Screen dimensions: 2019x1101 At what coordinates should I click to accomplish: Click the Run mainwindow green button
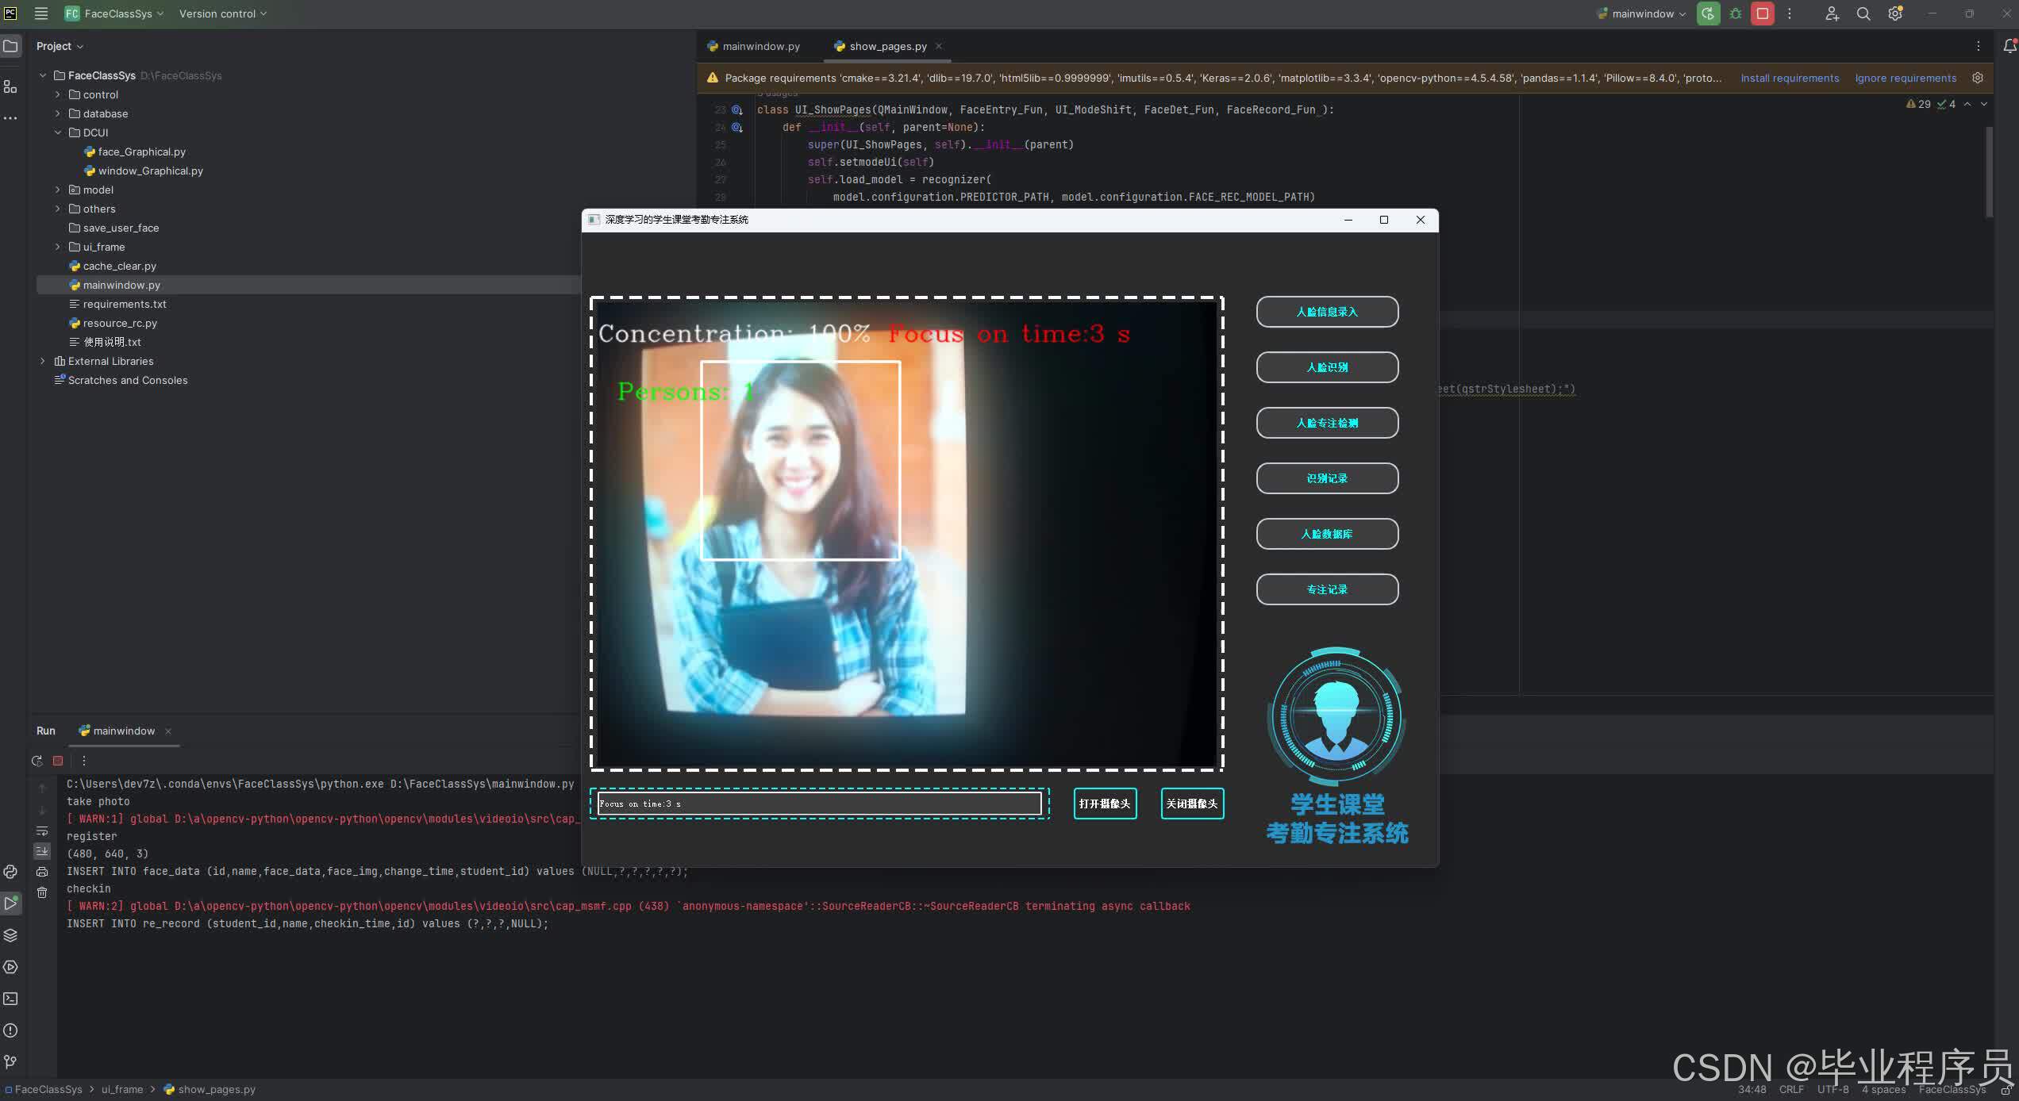pos(1708,13)
